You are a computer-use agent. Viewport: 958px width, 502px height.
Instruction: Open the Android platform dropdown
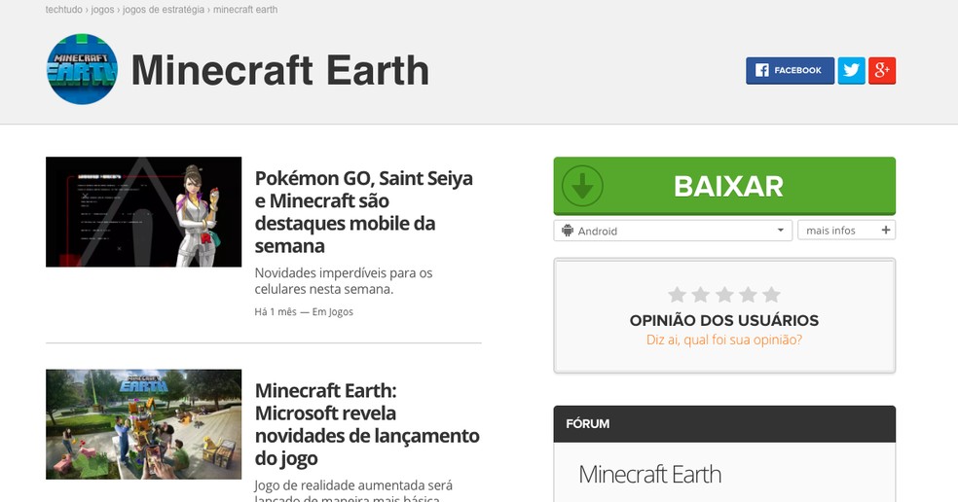tap(673, 231)
